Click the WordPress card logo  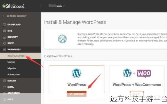coord(77,73)
